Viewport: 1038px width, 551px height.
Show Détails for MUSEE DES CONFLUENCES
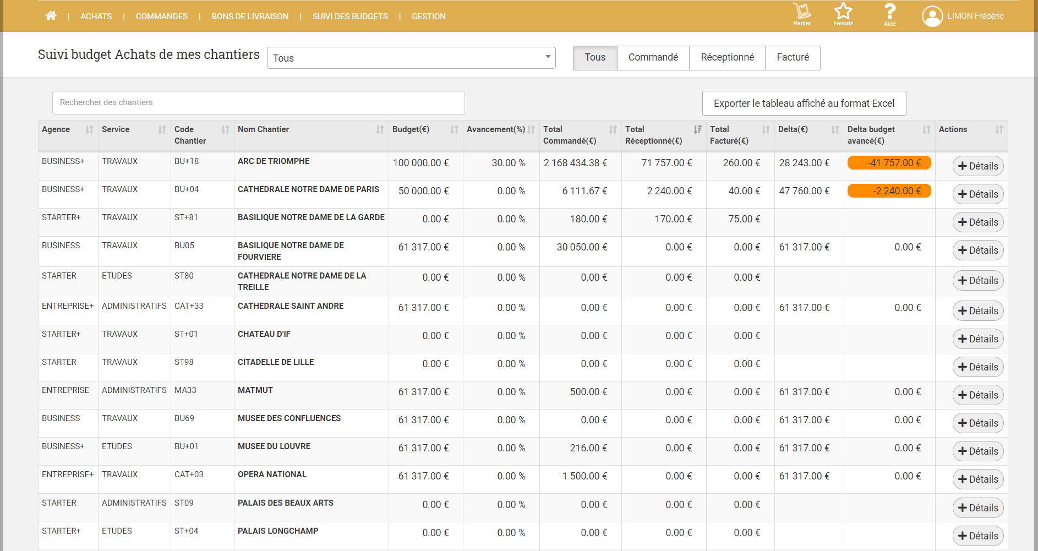tap(978, 423)
